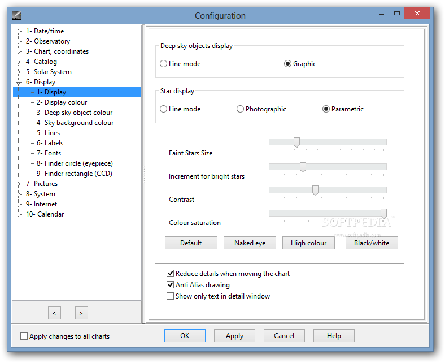The height and width of the screenshot is (363, 445).
Task: Select the 5- Lines settings page
Action: 48,133
